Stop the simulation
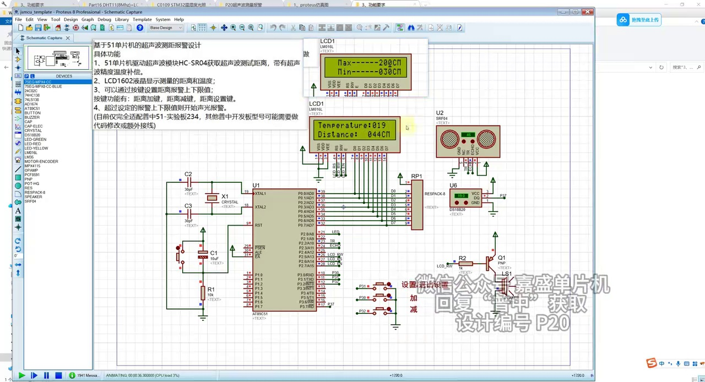 (x=58, y=375)
